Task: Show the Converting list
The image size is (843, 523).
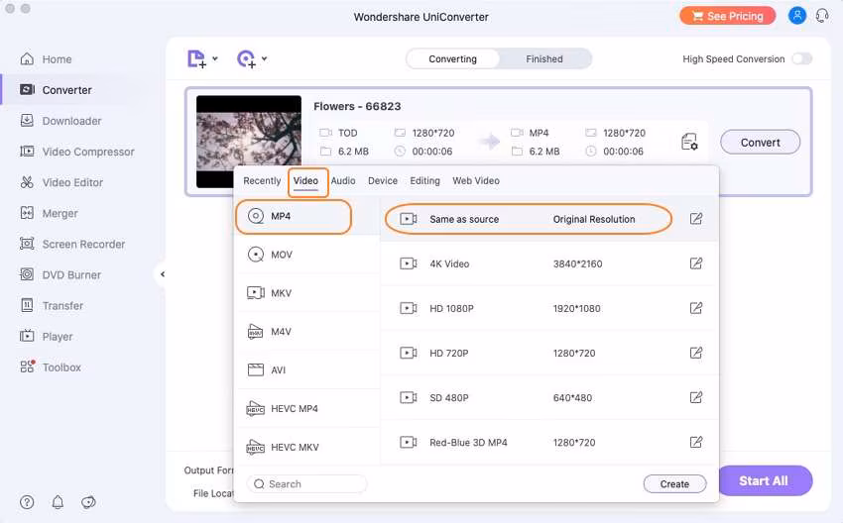Action: (452, 59)
